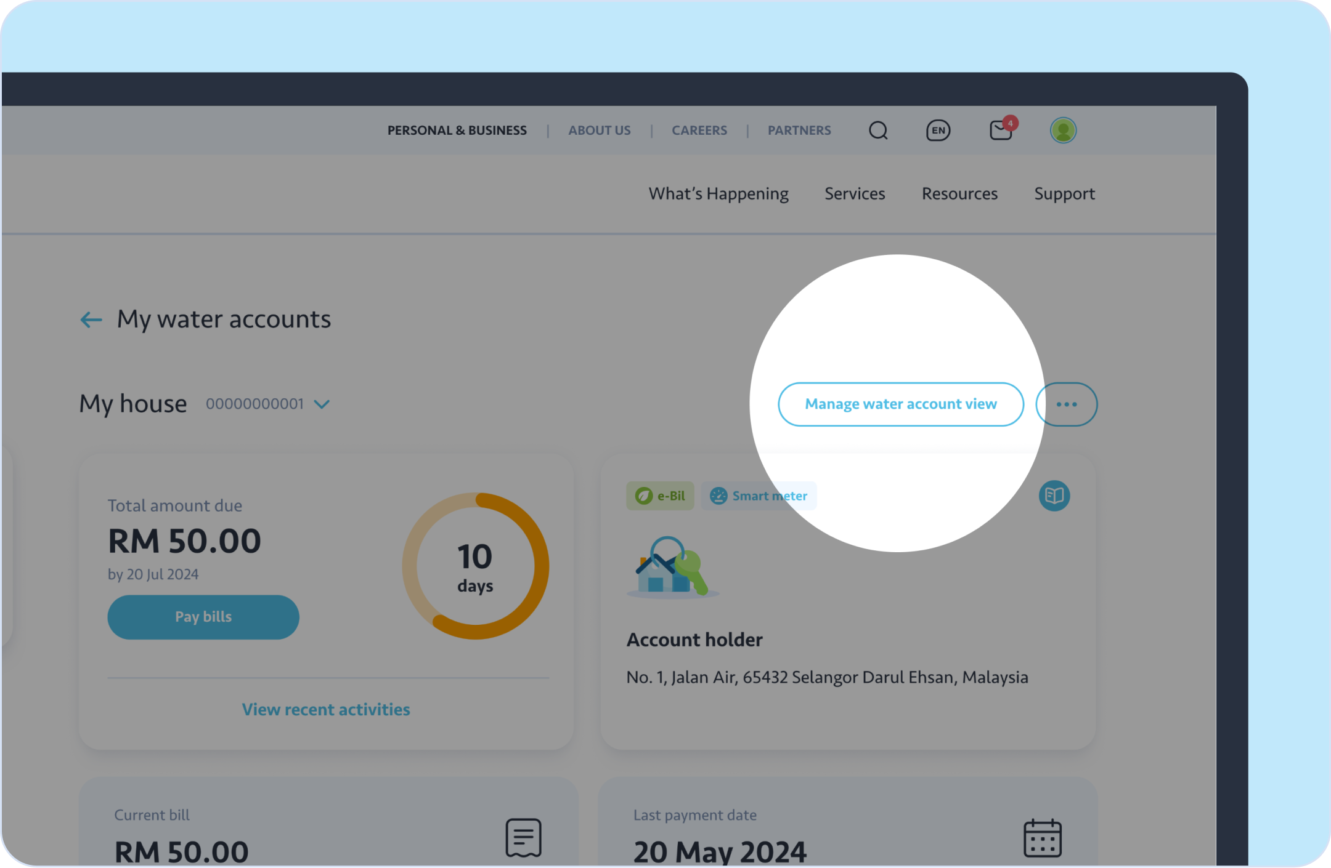
Task: Open the EN language selector icon
Action: click(938, 131)
